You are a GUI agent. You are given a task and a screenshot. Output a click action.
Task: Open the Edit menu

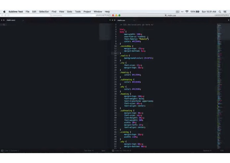pos(34,12)
